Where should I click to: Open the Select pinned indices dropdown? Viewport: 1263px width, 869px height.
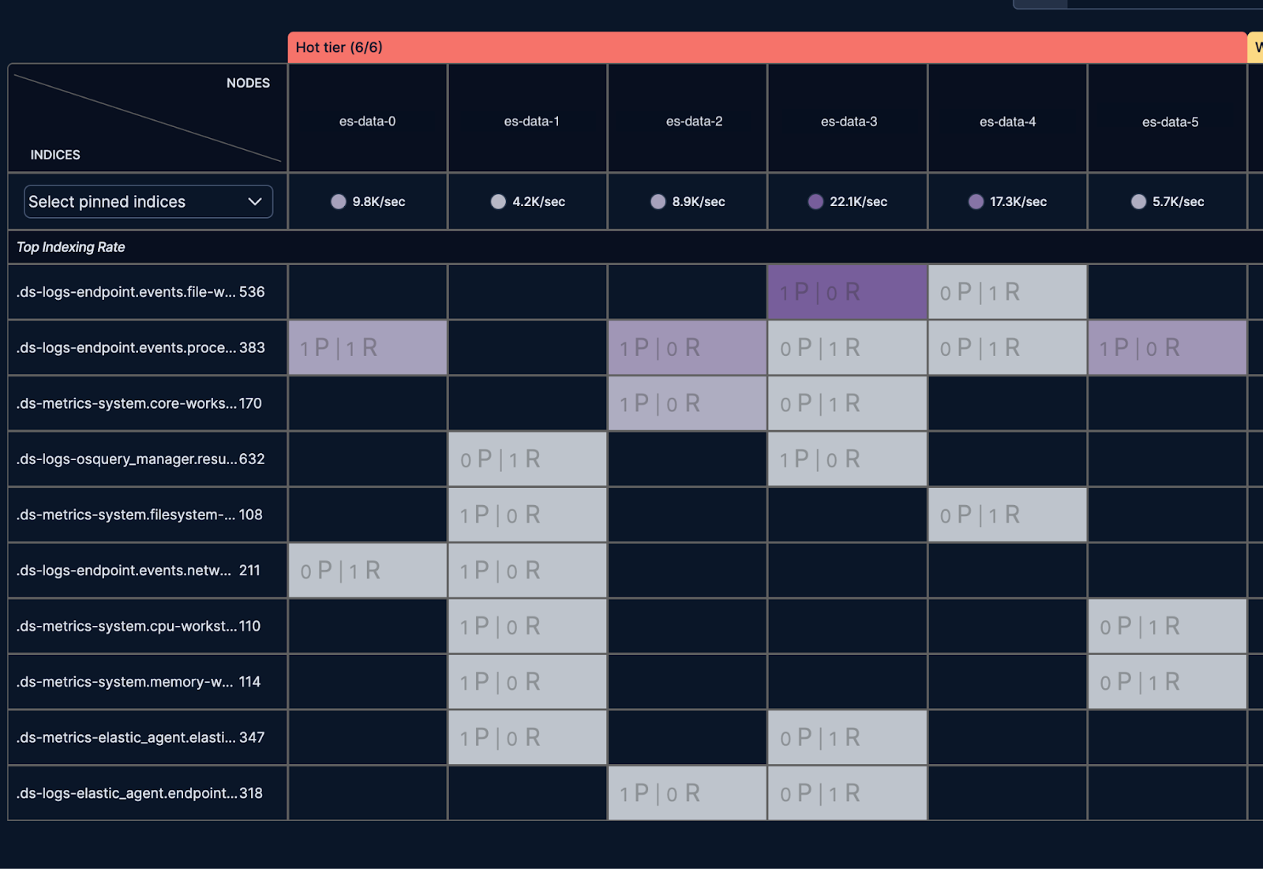148,201
